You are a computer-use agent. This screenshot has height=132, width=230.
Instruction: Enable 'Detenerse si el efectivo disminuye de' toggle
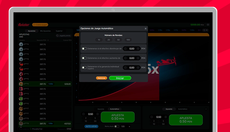point(84,49)
